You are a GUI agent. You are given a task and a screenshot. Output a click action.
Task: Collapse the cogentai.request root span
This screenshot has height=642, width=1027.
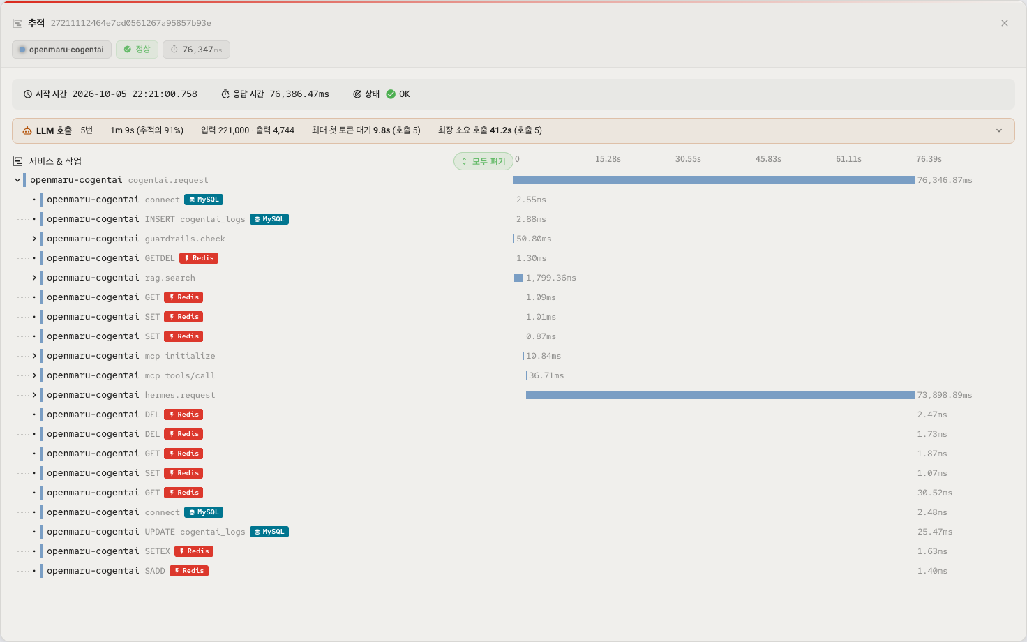pyautogui.click(x=17, y=180)
